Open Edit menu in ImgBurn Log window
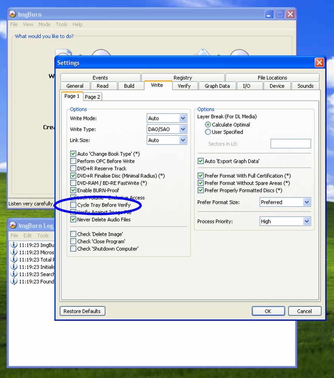The image size is (334, 378). coord(27,235)
